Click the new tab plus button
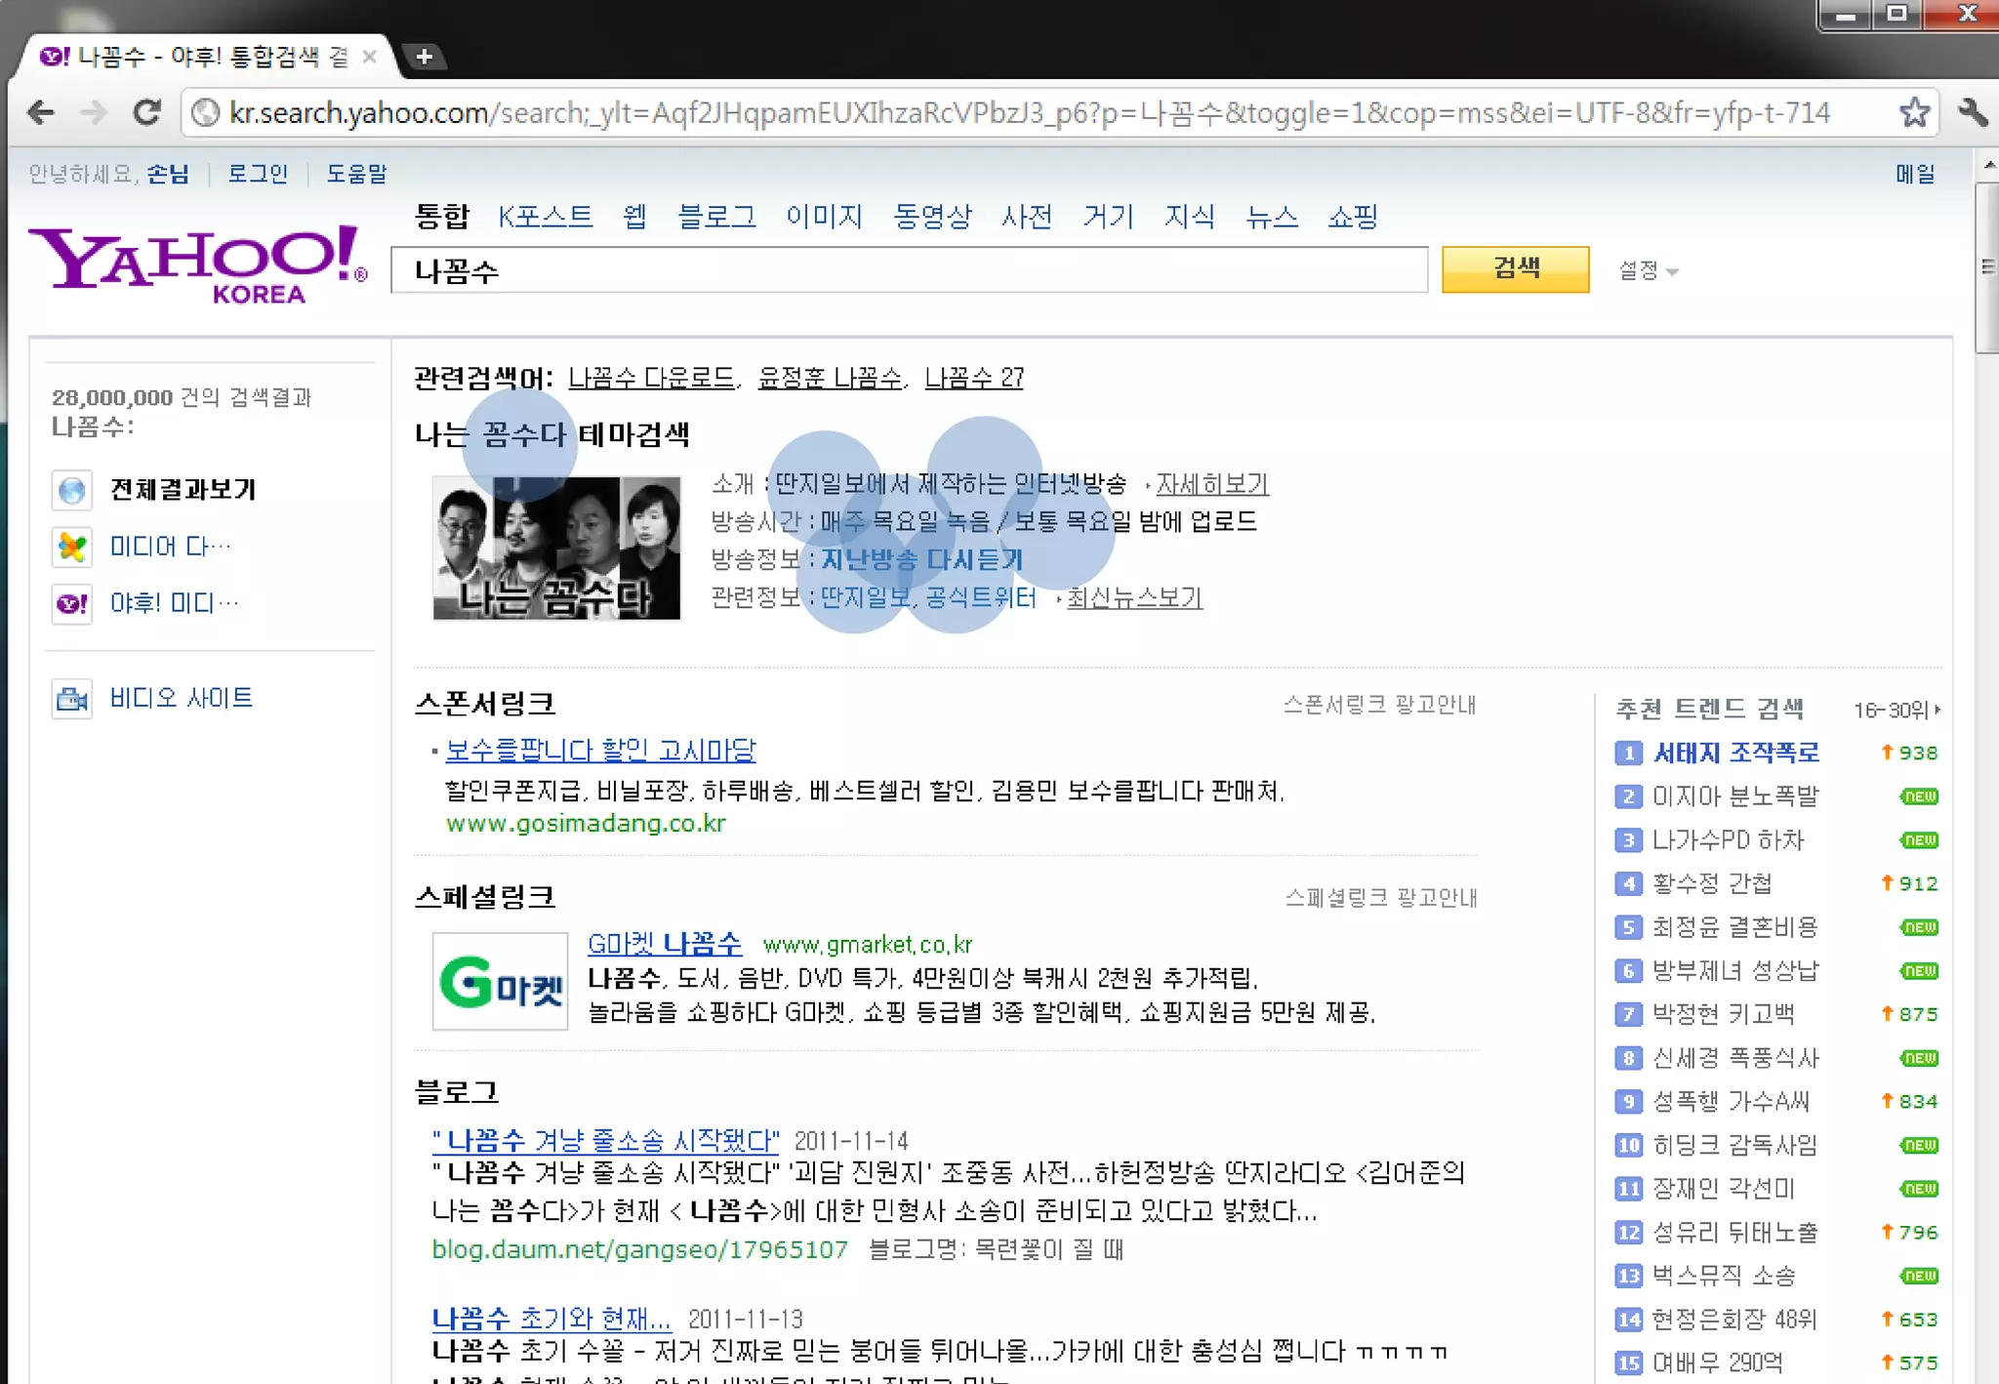Screen dimensions: 1999x1384 click(424, 57)
